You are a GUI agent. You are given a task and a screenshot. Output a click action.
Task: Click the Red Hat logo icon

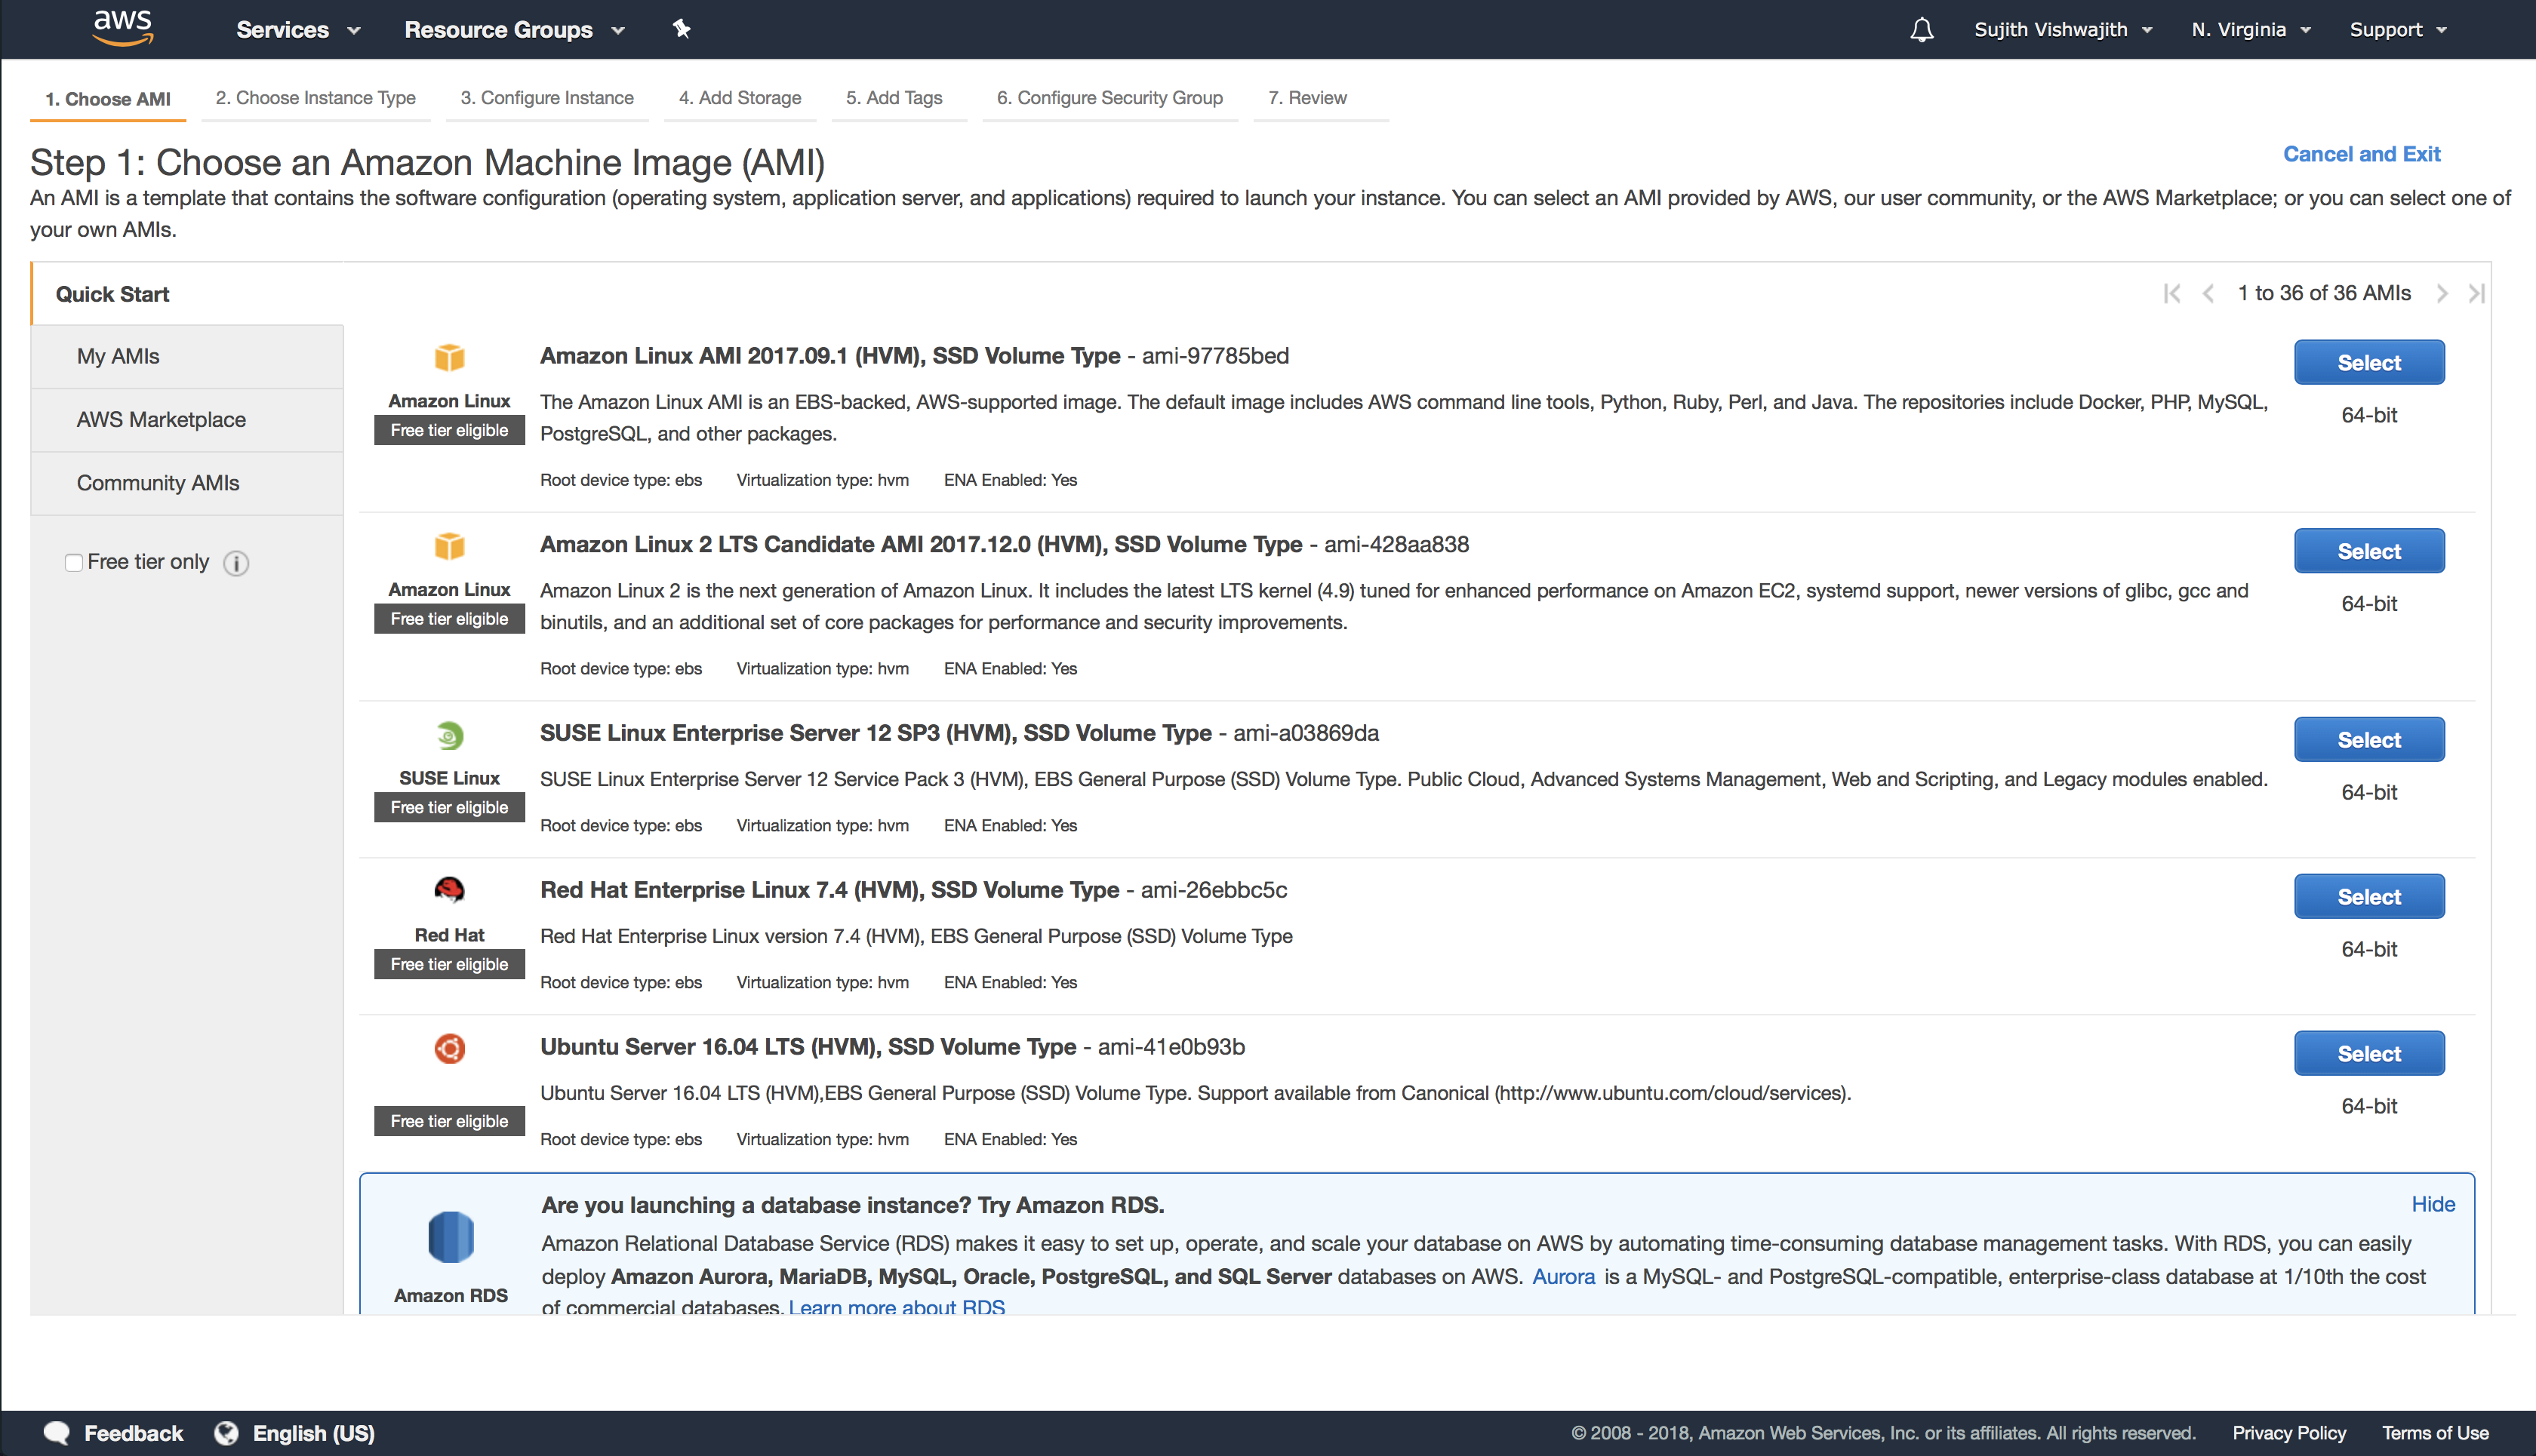pyautogui.click(x=449, y=890)
